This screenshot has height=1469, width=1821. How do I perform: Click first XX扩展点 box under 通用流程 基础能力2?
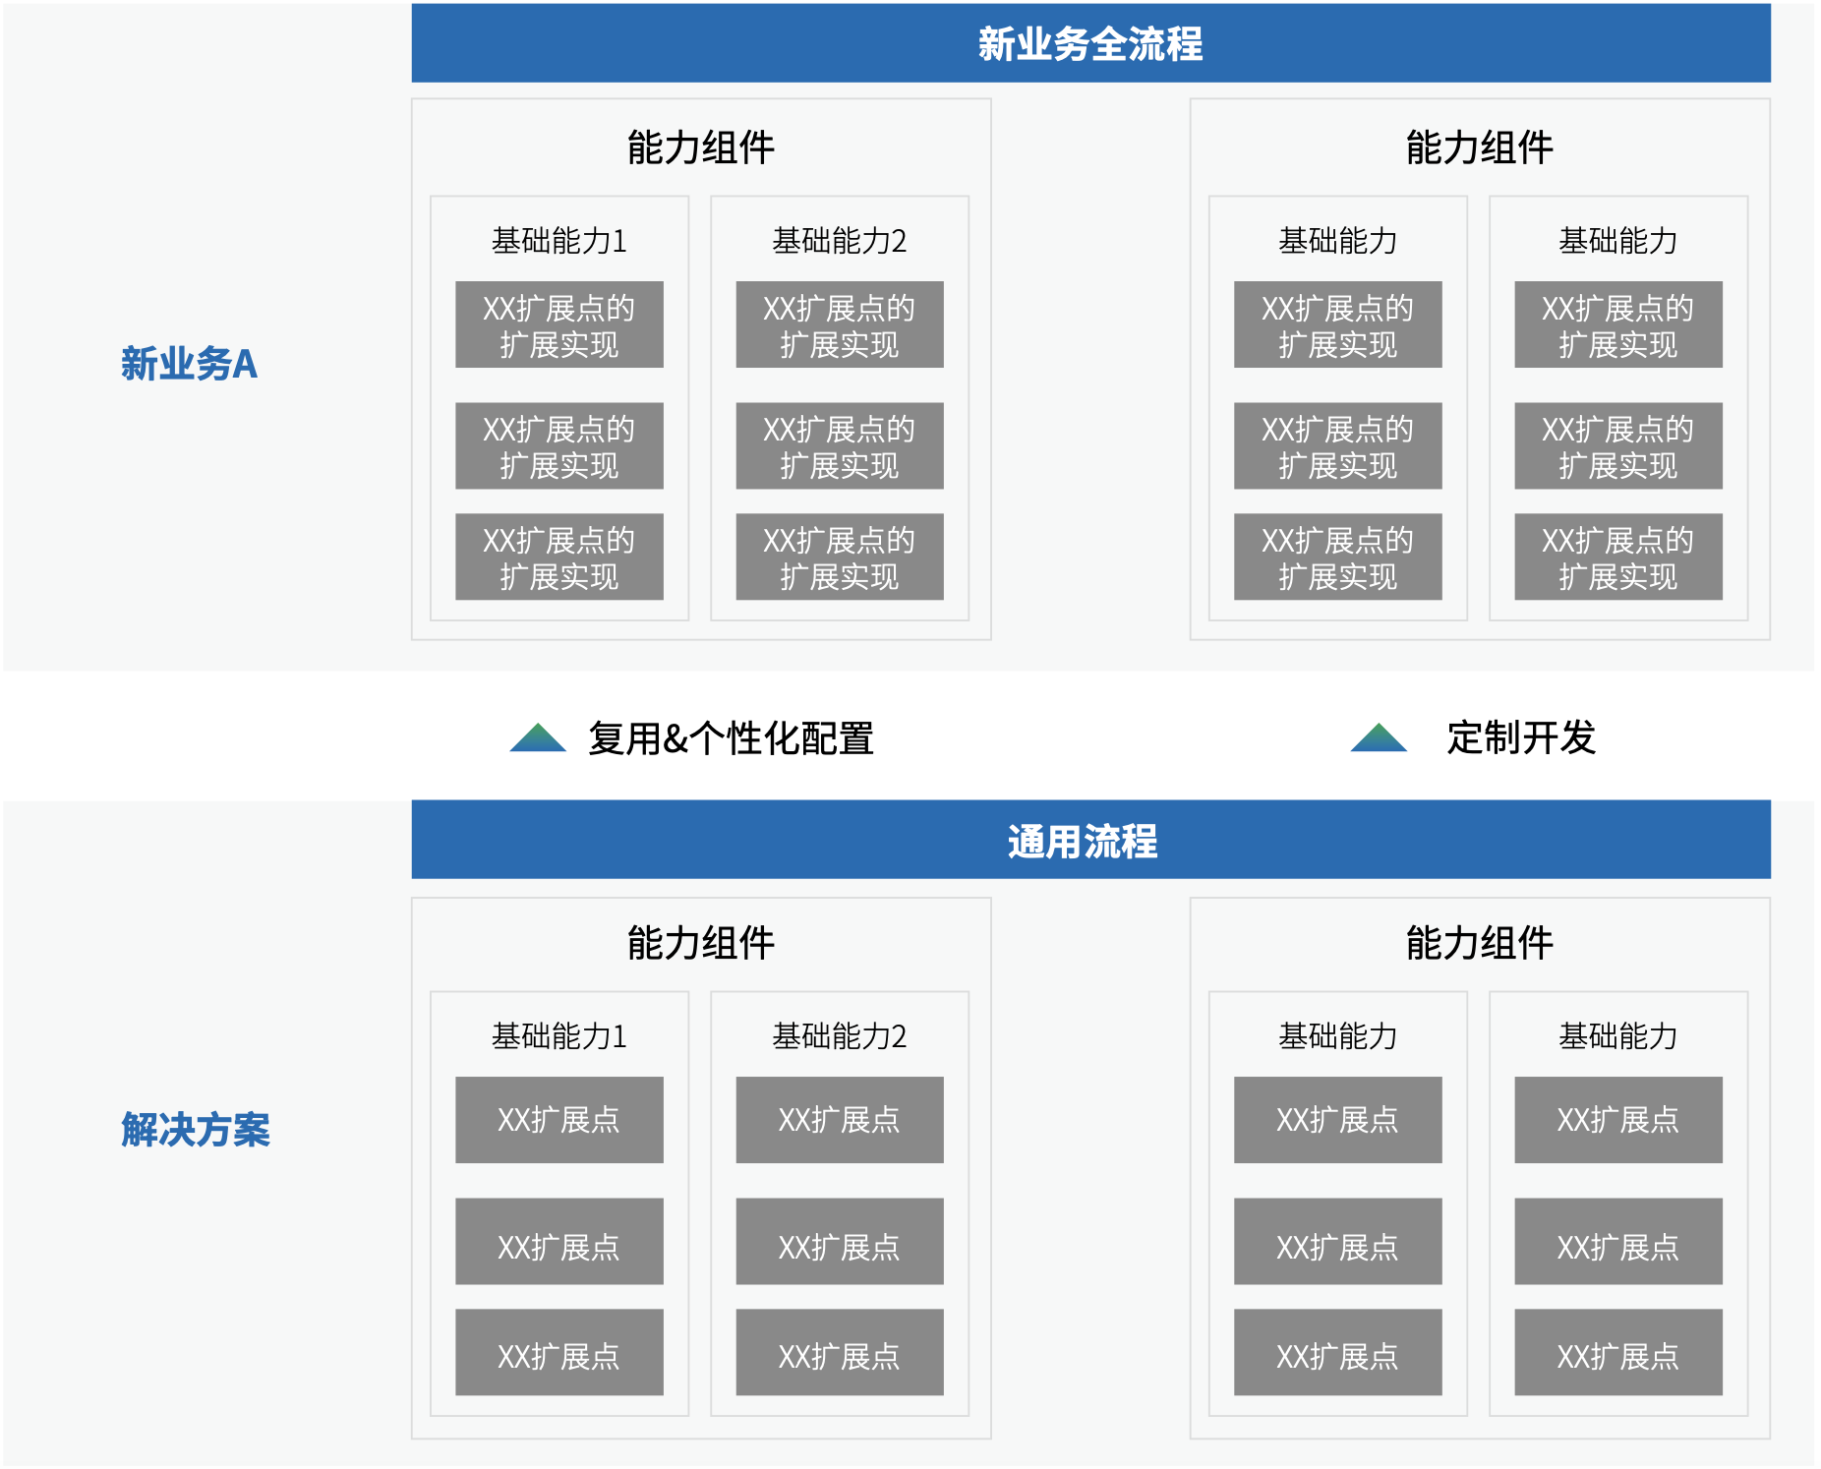pyautogui.click(x=840, y=1120)
